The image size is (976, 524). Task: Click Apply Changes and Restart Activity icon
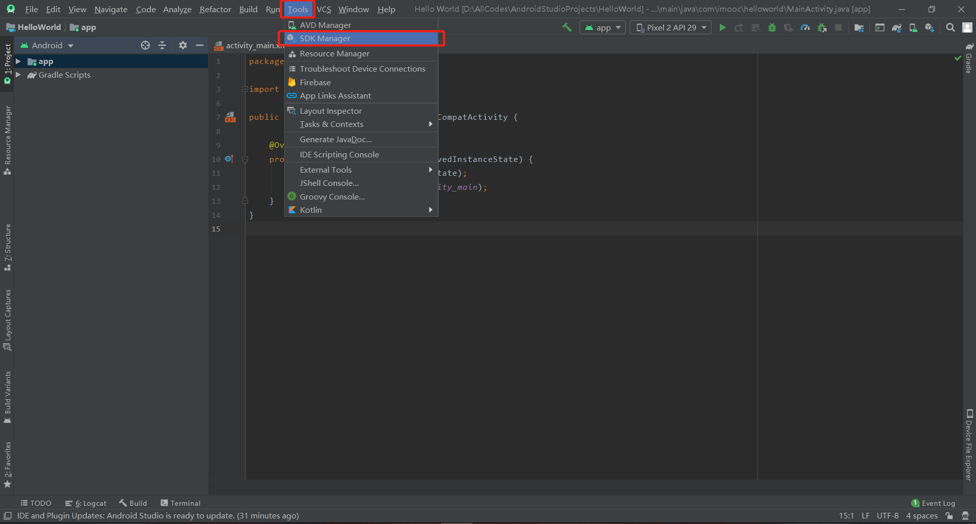[x=739, y=27]
